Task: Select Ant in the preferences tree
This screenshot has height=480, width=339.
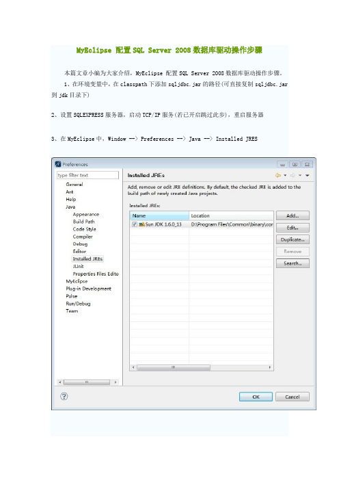Action: [70, 192]
